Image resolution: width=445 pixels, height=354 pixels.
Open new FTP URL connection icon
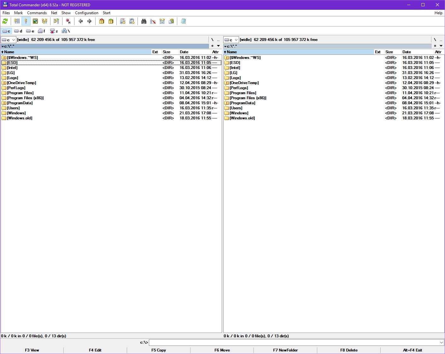pyautogui.click(x=132, y=21)
